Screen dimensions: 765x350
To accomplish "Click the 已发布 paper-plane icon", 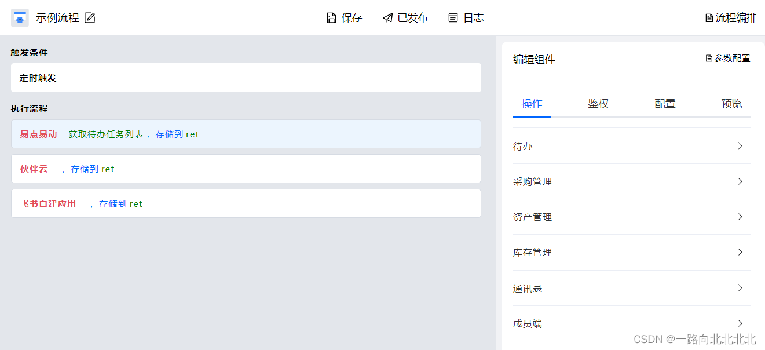I will tap(387, 17).
